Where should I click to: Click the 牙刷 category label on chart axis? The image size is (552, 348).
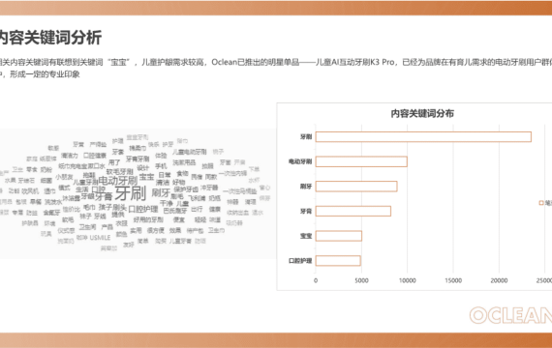306,136
